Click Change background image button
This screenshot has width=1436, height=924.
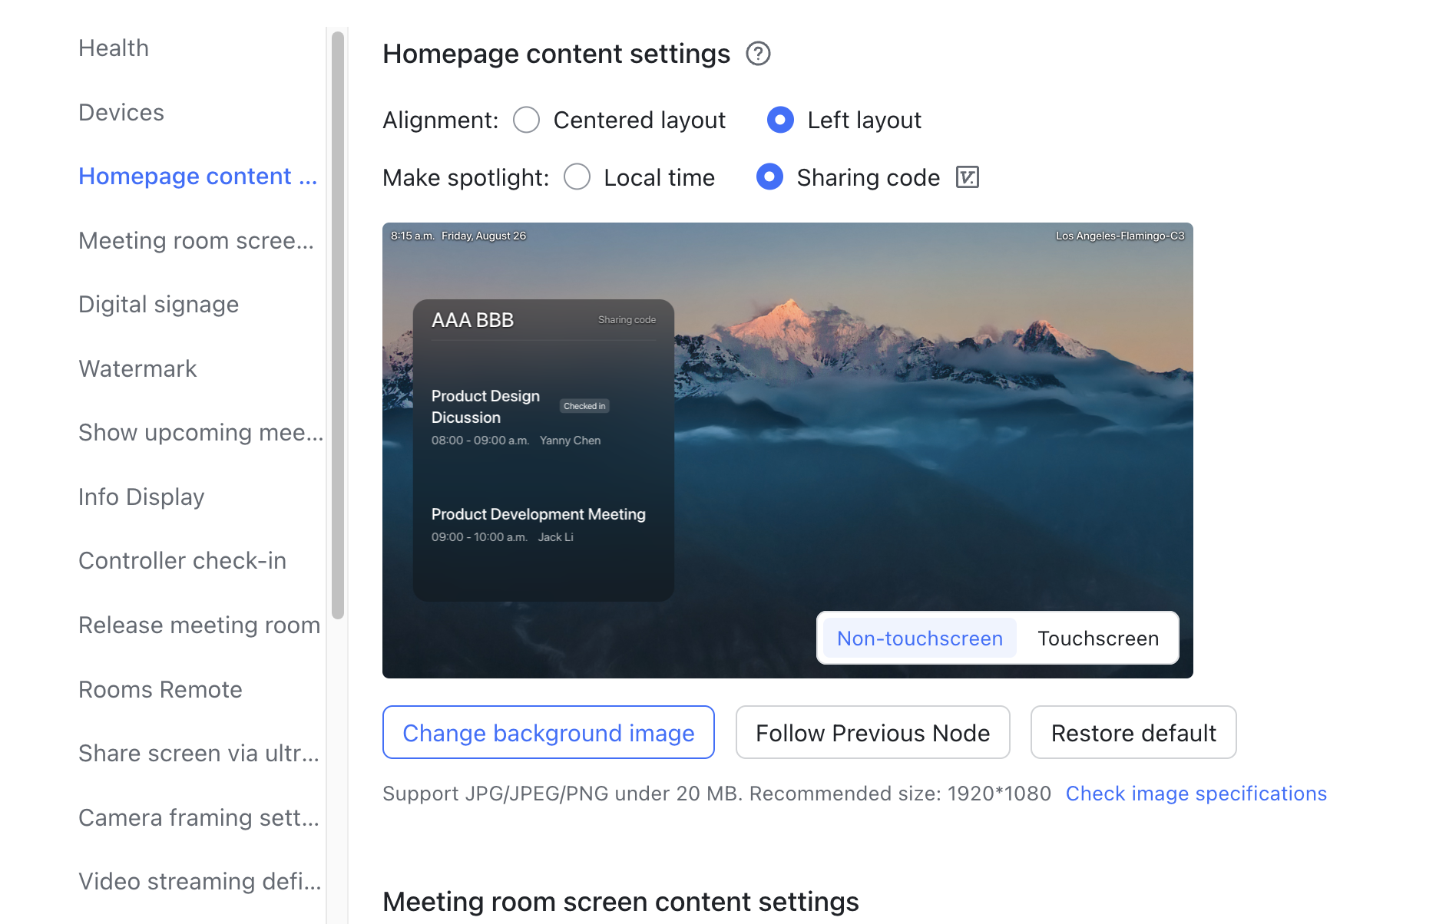click(548, 733)
